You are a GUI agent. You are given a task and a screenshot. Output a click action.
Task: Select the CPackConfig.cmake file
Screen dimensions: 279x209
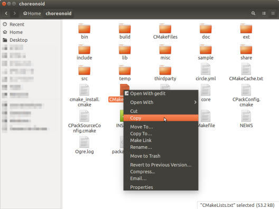pos(246,96)
